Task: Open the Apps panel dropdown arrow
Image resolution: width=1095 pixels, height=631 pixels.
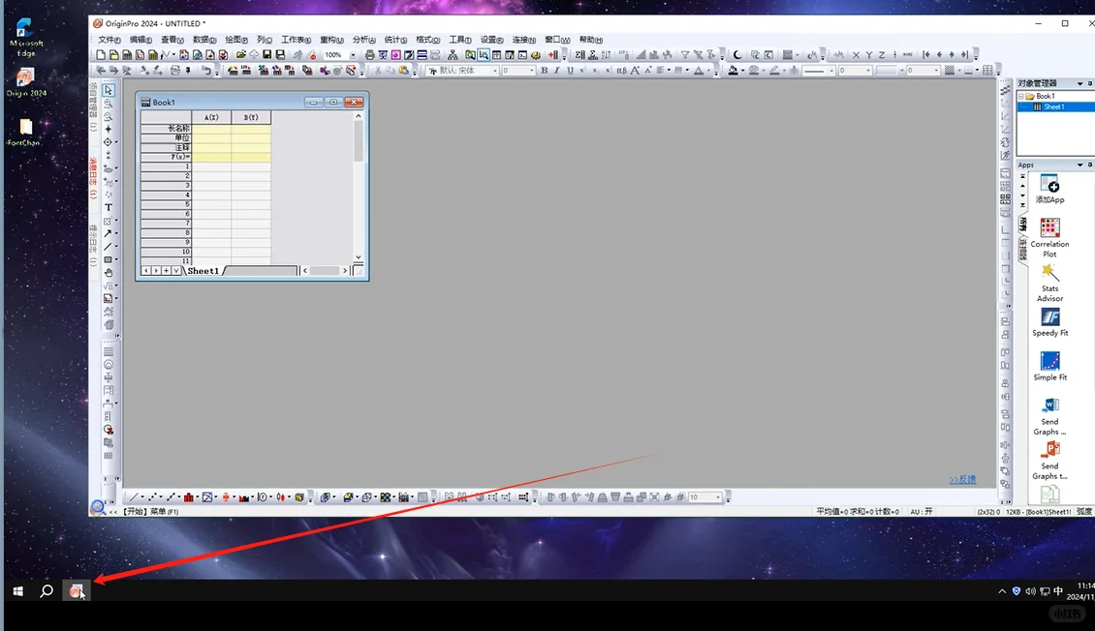Action: coord(1080,165)
